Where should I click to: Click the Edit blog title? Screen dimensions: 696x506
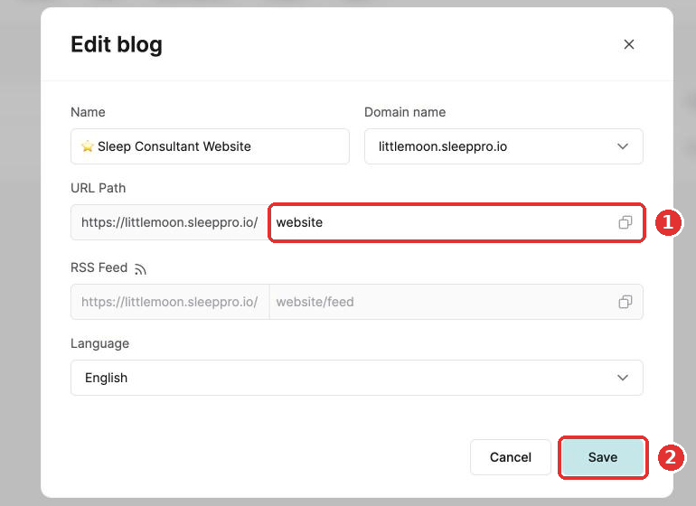117,45
